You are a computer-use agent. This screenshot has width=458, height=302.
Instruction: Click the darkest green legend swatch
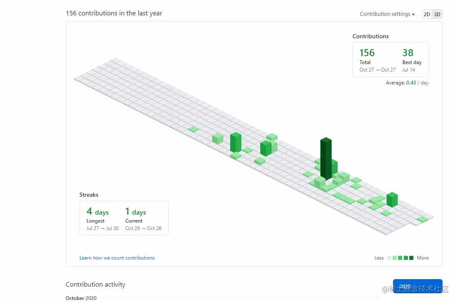(411, 258)
